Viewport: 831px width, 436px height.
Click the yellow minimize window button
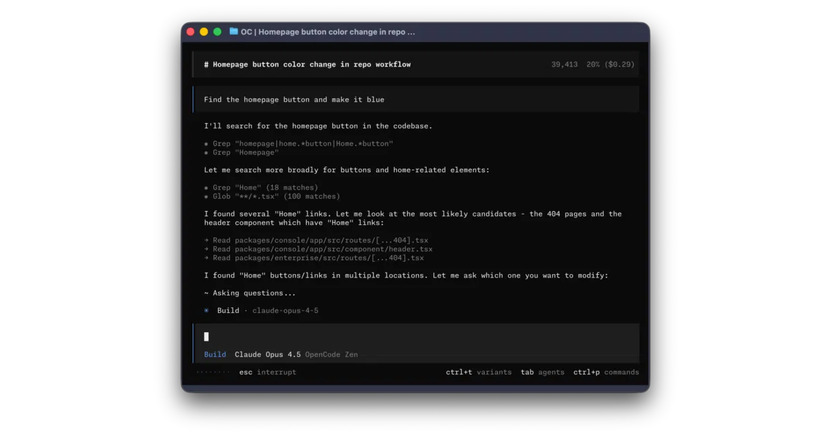point(204,32)
